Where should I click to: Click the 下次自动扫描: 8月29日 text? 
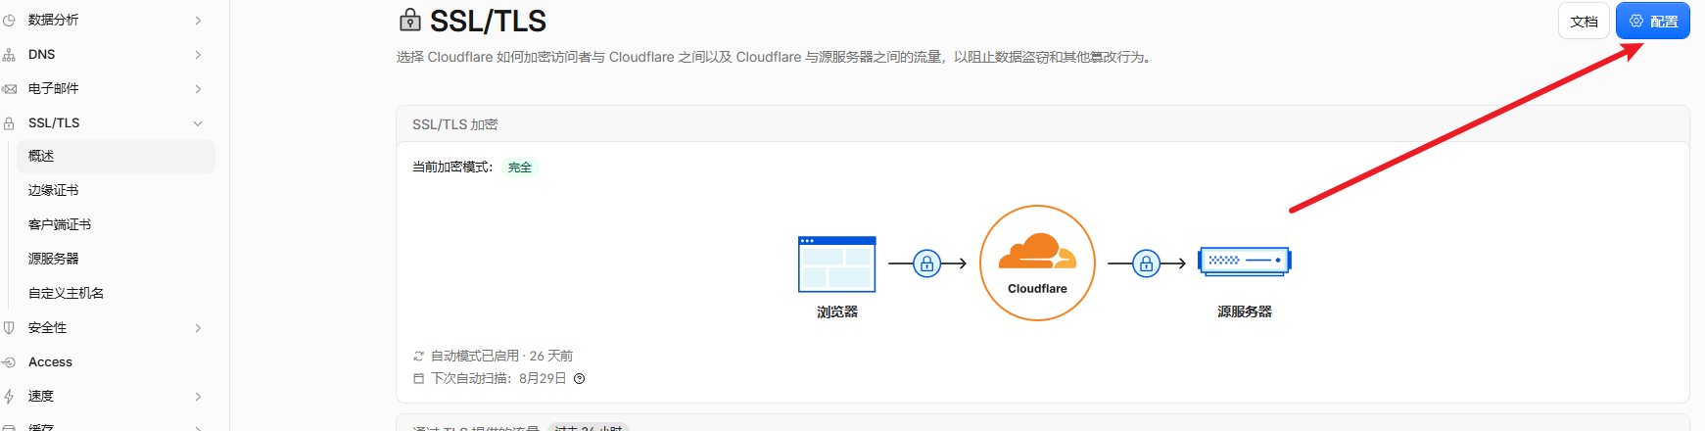498,379
